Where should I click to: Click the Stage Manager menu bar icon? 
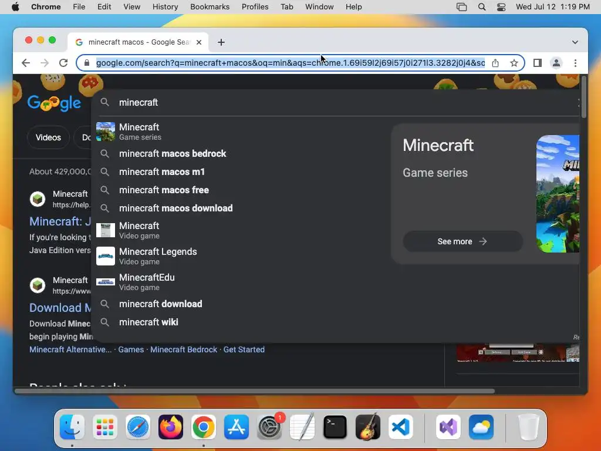point(461,7)
